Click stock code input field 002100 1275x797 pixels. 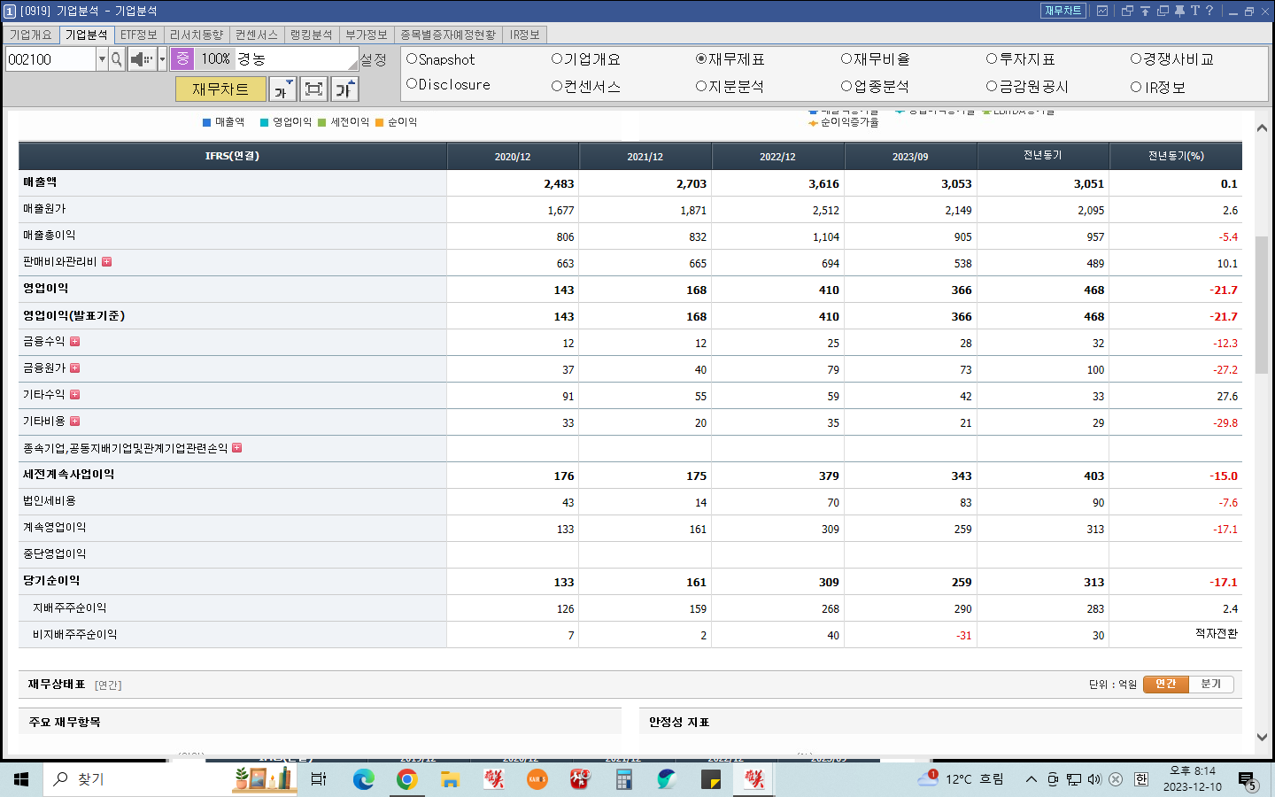(50, 59)
